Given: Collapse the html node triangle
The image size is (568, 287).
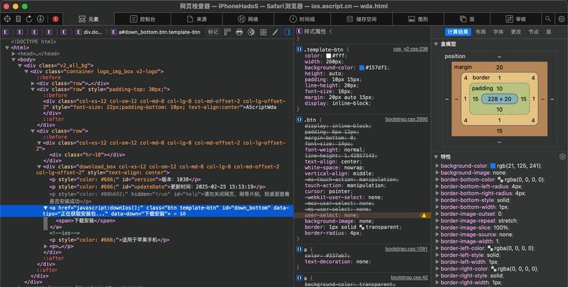Looking at the screenshot, I should 7,48.
